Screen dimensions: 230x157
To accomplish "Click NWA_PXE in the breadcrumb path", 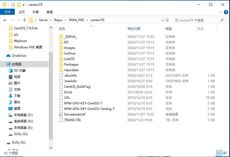I will pyautogui.click(x=76, y=20).
